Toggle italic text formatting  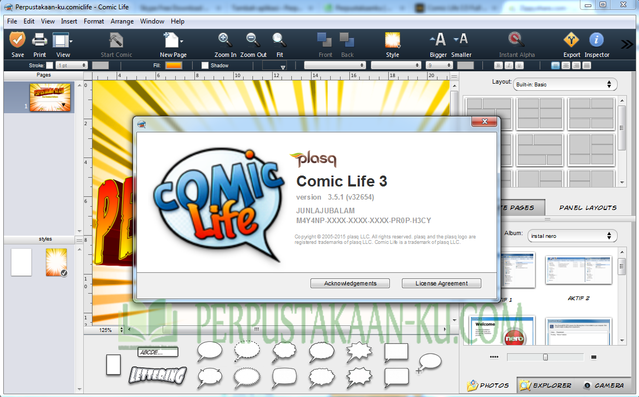coord(509,65)
